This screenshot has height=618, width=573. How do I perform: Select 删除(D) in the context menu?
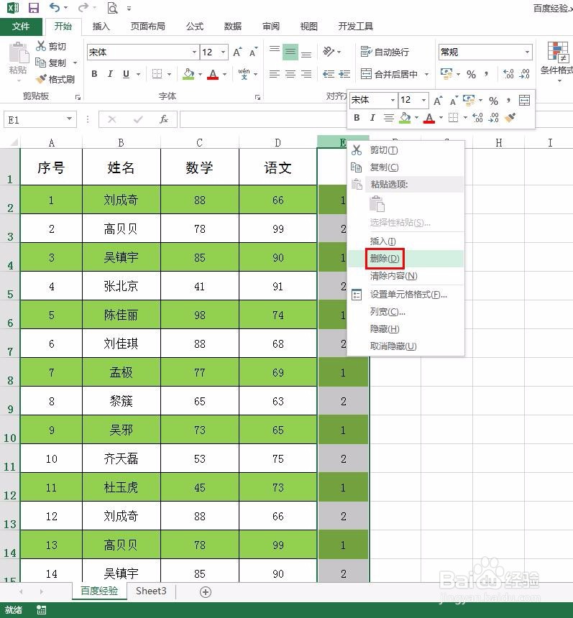pos(405,259)
